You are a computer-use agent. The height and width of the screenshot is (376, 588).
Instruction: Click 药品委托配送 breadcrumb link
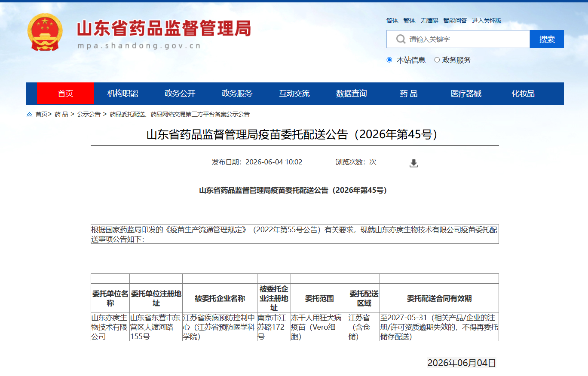(x=180, y=114)
